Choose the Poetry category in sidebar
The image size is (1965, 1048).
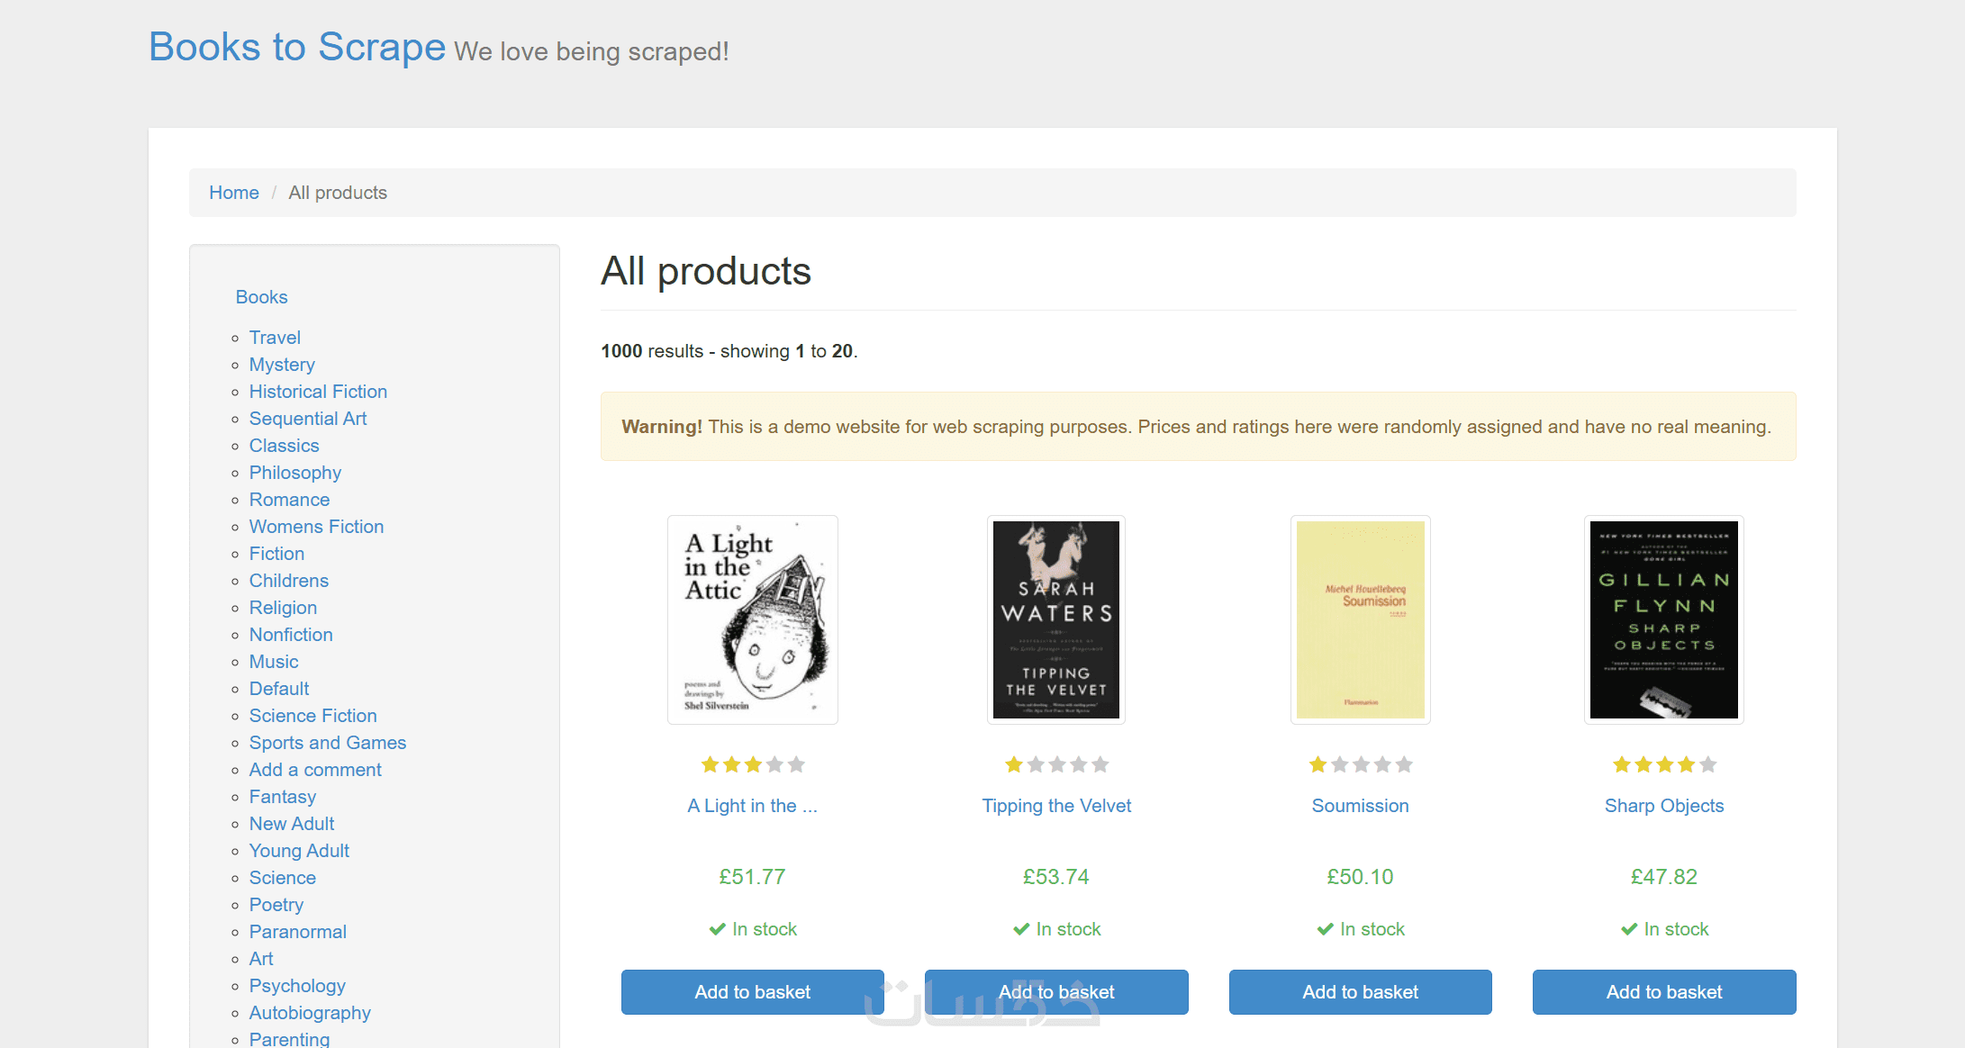point(276,905)
